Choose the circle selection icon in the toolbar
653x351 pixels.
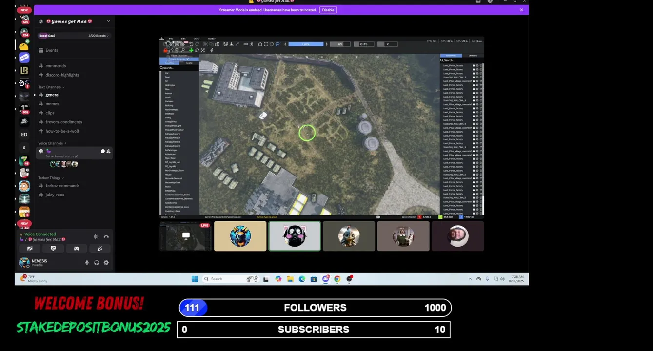click(x=272, y=44)
